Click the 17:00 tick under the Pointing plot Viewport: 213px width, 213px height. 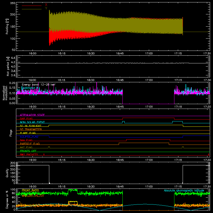coord(149,54)
